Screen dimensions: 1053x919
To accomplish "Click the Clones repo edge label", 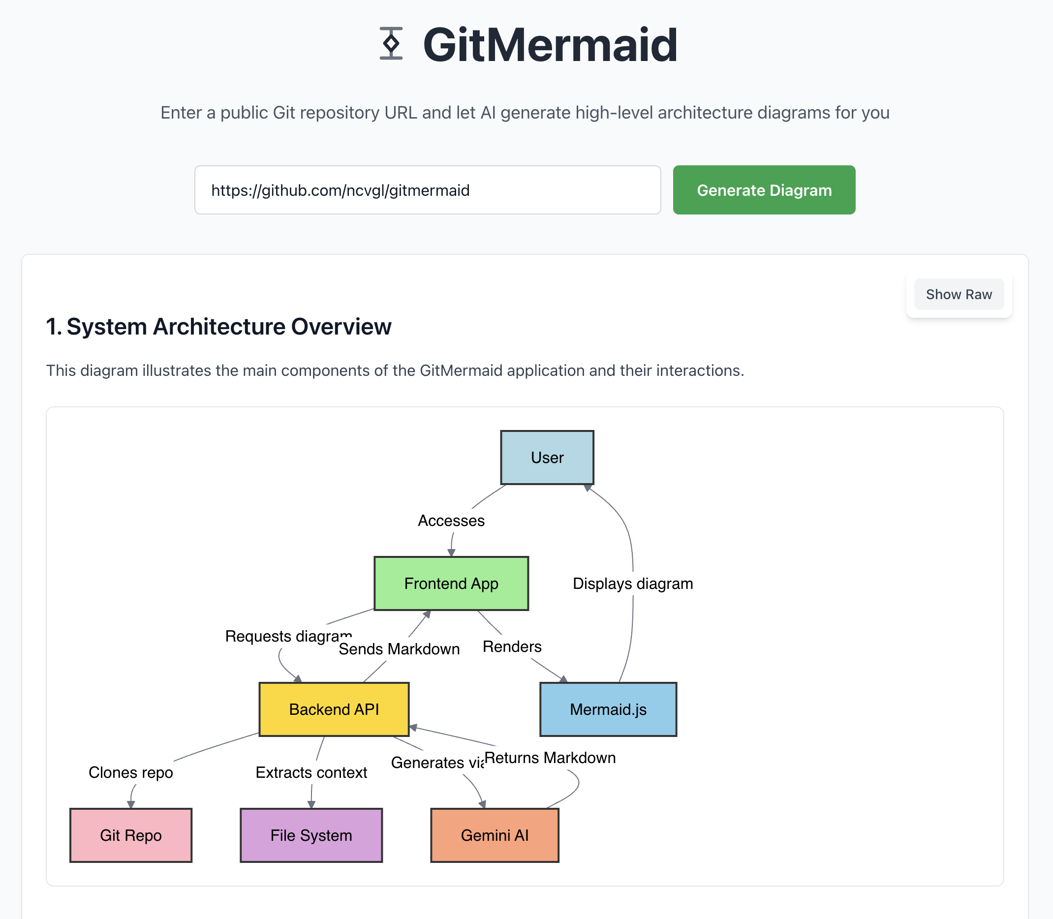I will [131, 772].
